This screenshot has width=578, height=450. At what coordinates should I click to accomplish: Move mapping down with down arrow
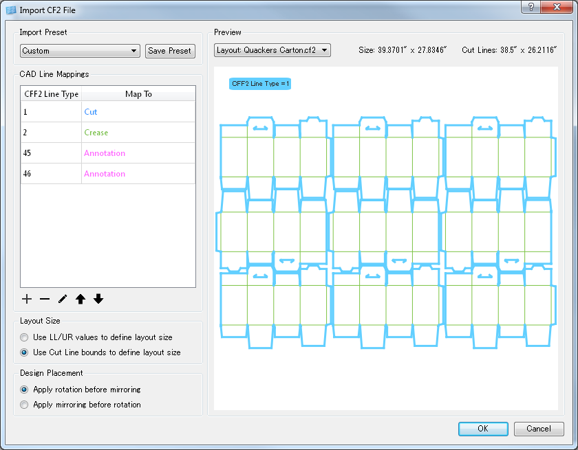click(x=98, y=299)
